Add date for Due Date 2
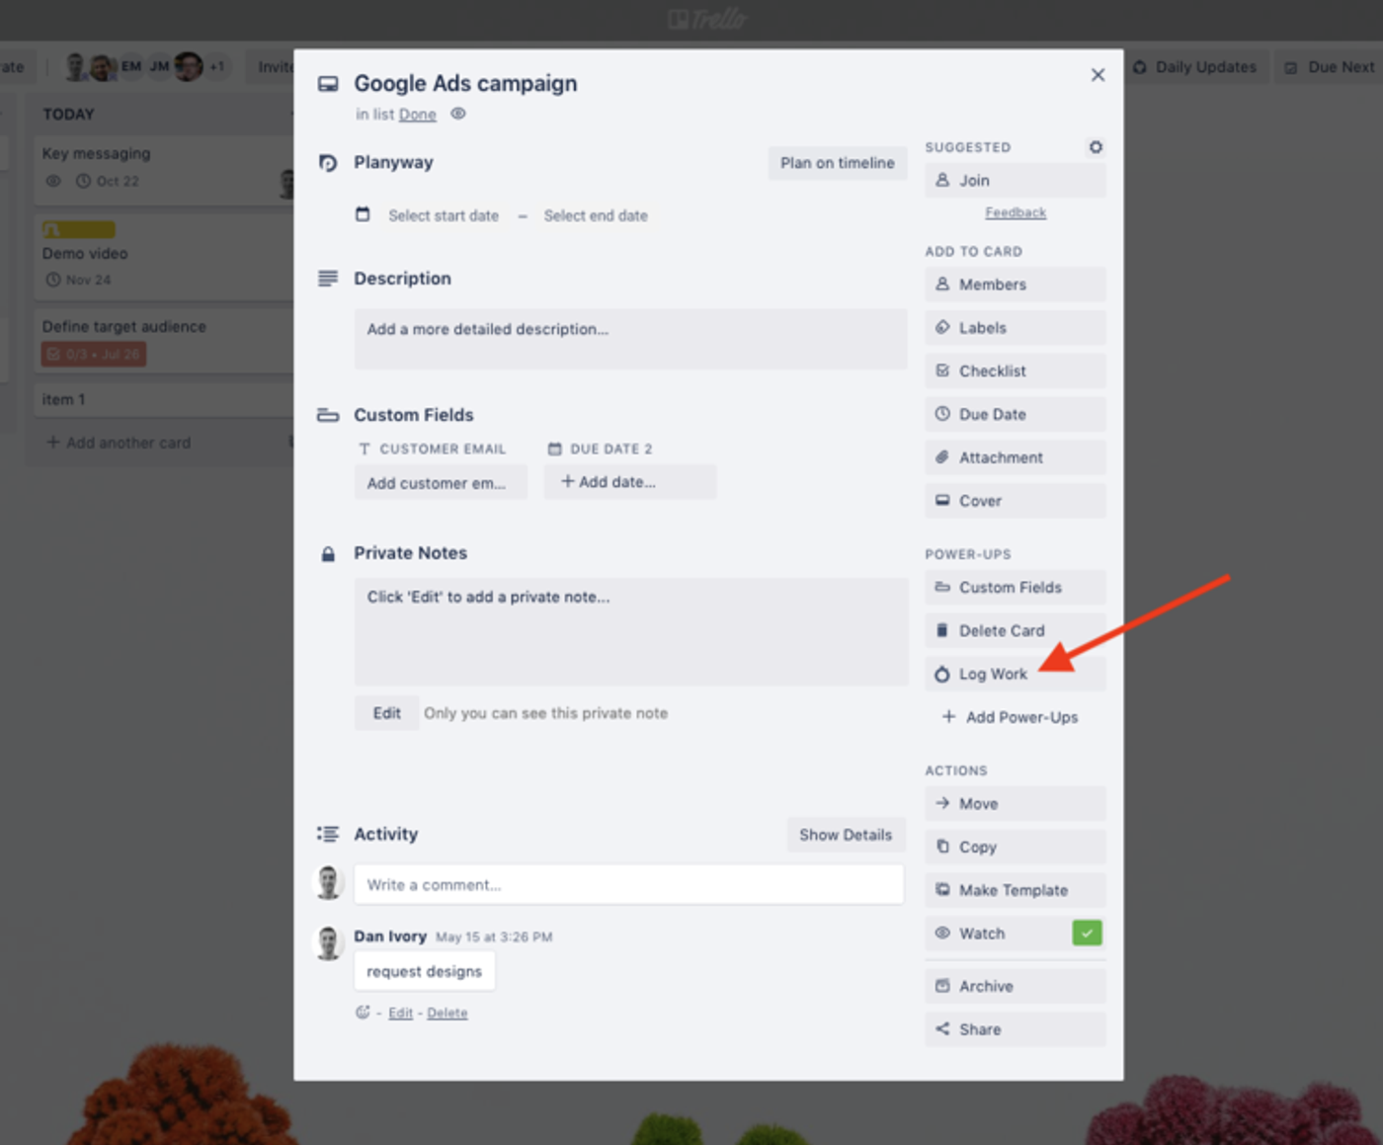This screenshot has width=1383, height=1145. [x=629, y=482]
